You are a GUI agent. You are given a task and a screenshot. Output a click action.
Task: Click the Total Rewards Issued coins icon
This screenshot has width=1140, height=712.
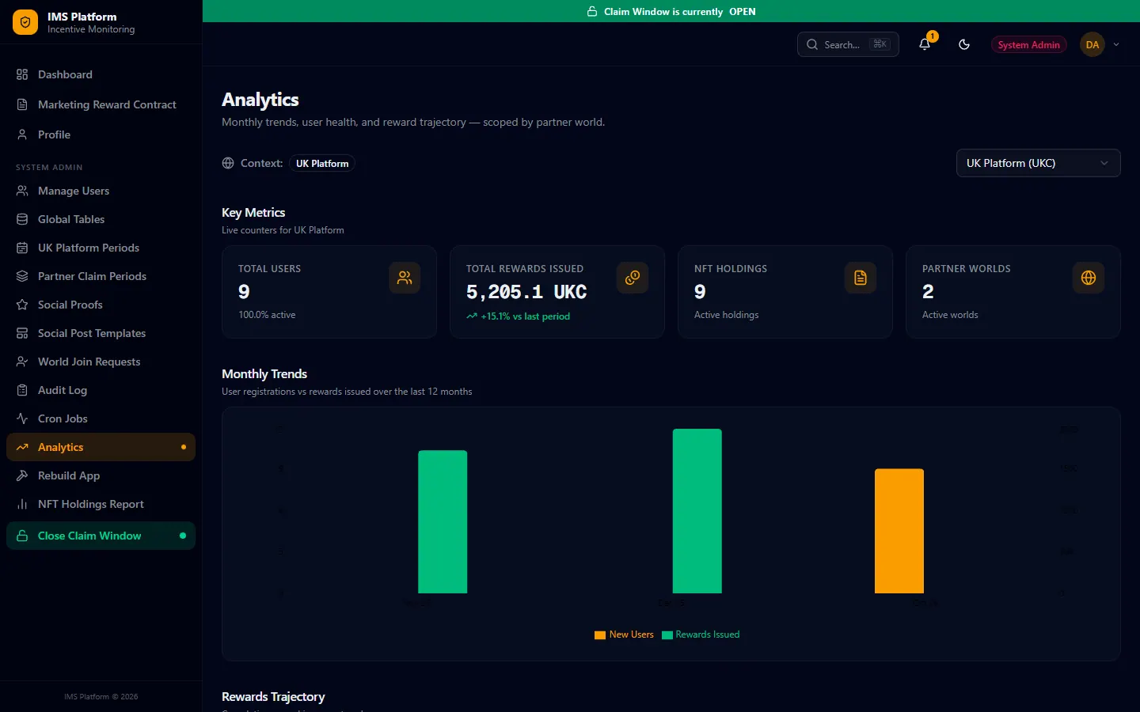(633, 278)
